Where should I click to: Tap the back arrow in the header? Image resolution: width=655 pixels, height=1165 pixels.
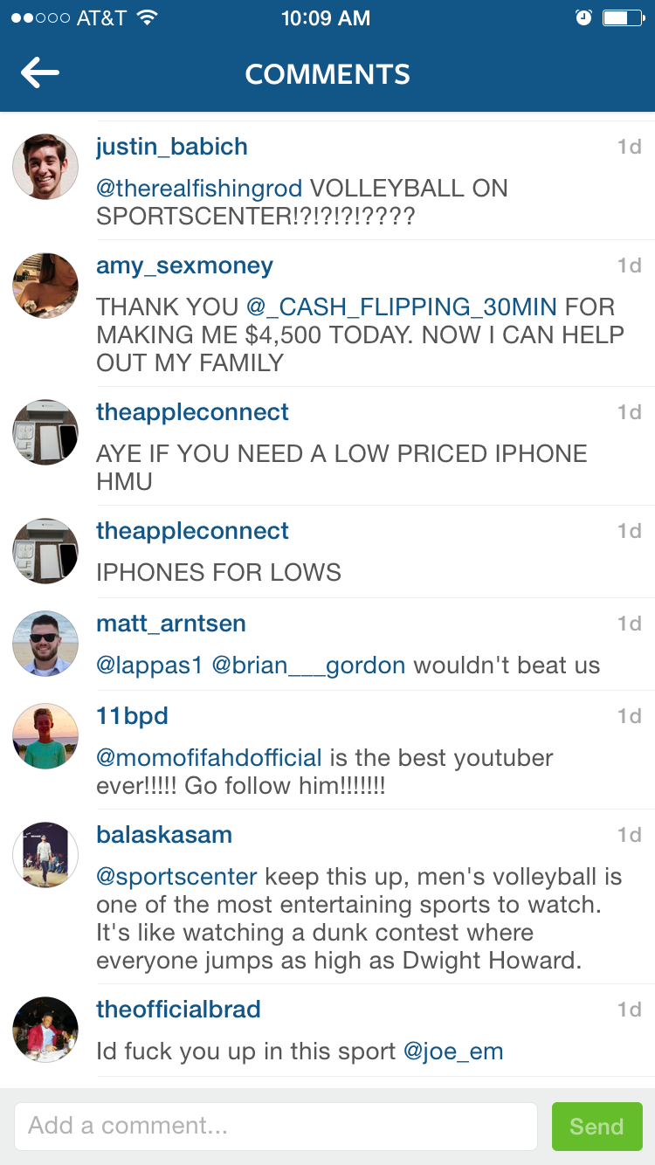coord(40,73)
